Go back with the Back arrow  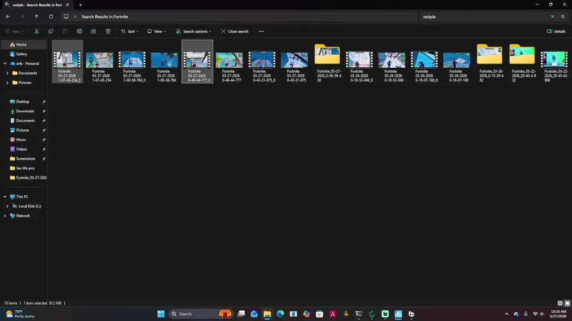(x=8, y=16)
